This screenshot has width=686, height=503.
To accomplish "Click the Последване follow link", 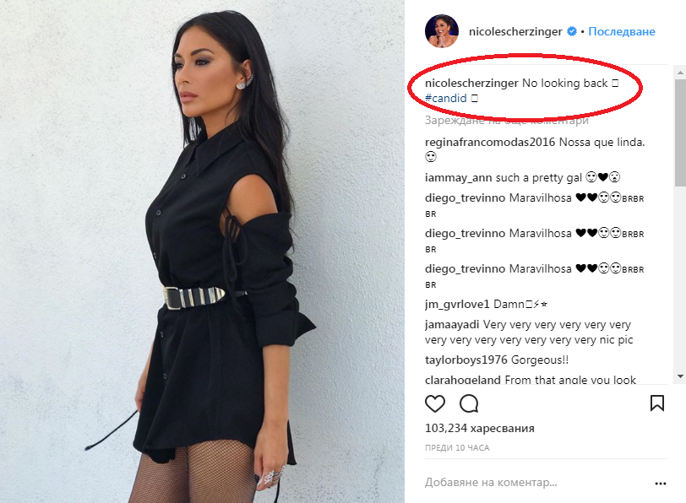I will (x=622, y=31).
